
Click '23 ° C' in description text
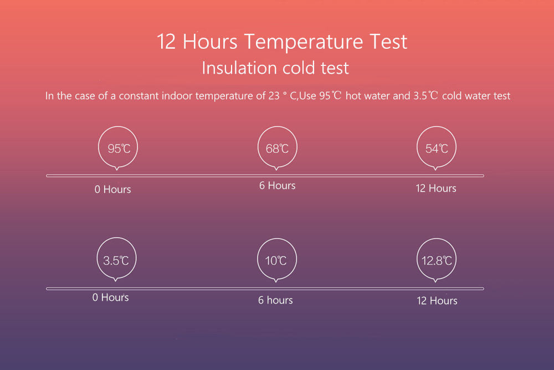pyautogui.click(x=283, y=96)
